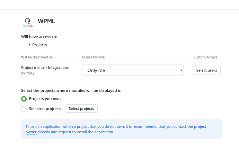Click the Will be displayed in header
Viewport: 239px width, 159px height.
(37, 57)
